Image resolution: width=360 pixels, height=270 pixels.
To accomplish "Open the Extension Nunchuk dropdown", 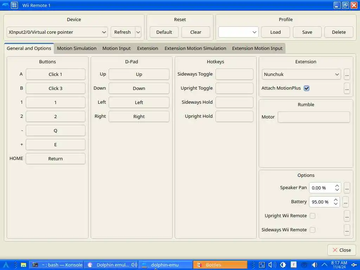I will tap(301, 75).
